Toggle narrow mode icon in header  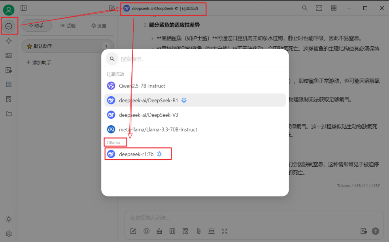tap(319, 8)
